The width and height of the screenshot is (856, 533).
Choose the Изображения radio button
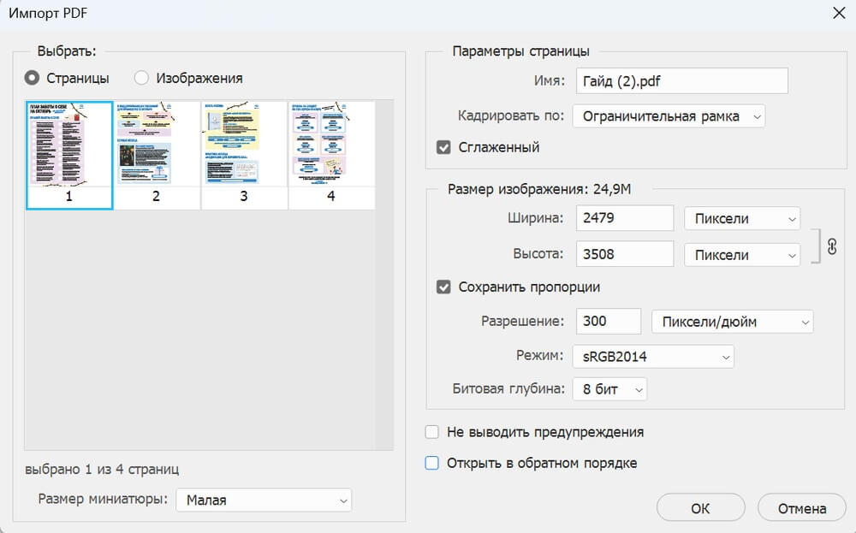coord(142,78)
